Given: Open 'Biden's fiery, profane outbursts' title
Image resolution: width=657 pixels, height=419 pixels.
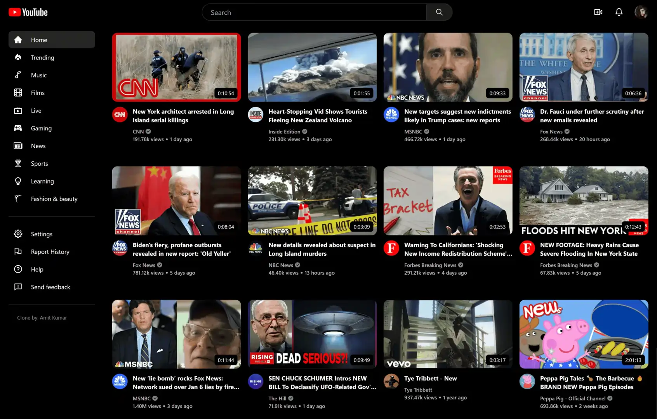Looking at the screenshot, I should tap(182, 249).
